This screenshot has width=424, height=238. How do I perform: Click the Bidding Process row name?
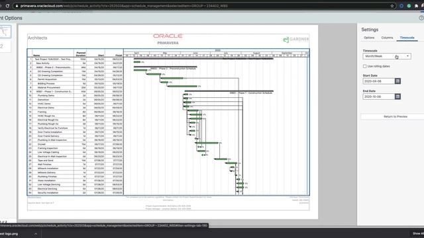(46, 83)
